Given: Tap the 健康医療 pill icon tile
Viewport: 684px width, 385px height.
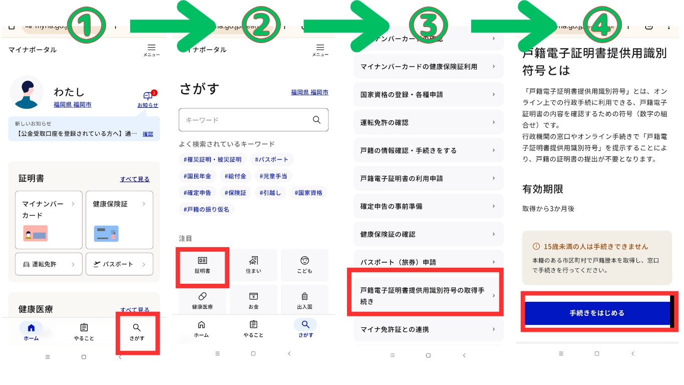Looking at the screenshot, I should coord(202,300).
